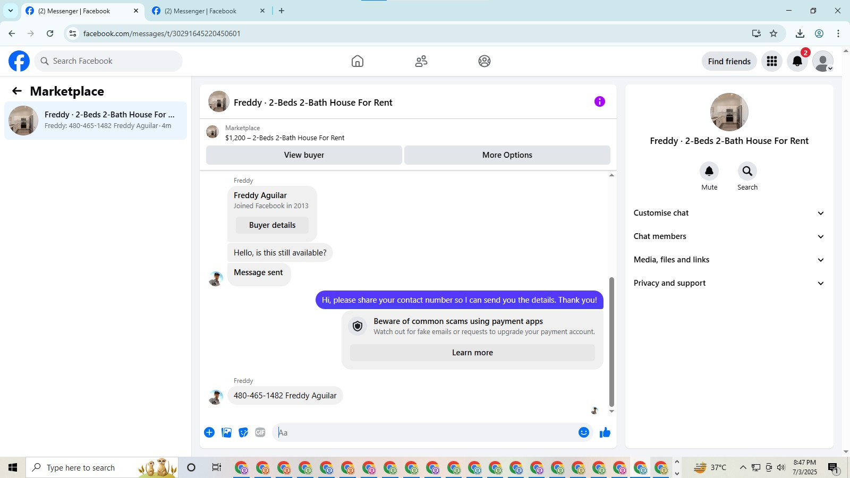Go to the Home feed icon
The width and height of the screenshot is (850, 478).
click(x=358, y=61)
